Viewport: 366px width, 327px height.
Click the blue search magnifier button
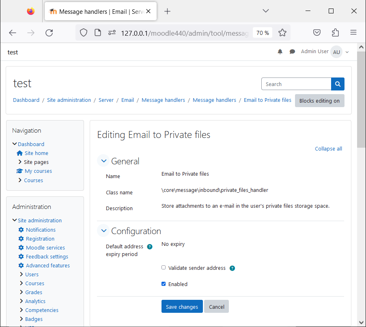click(x=338, y=84)
